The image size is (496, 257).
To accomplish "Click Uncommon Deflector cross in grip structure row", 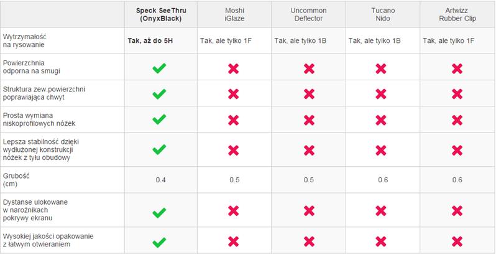I will pyautogui.click(x=309, y=94).
